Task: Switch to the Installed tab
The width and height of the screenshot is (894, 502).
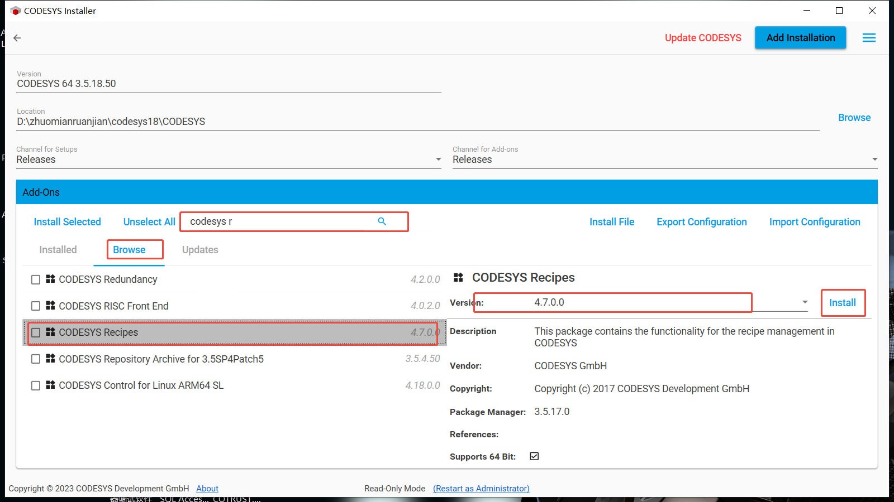Action: 58,250
